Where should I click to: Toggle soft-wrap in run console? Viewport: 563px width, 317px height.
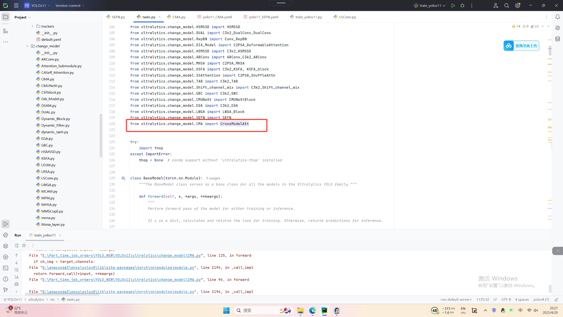pyautogui.click(x=16, y=270)
